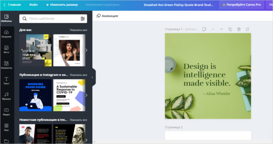The height and width of the screenshot is (144, 273).
Task: Click the design title field
Action: [x=179, y=5]
